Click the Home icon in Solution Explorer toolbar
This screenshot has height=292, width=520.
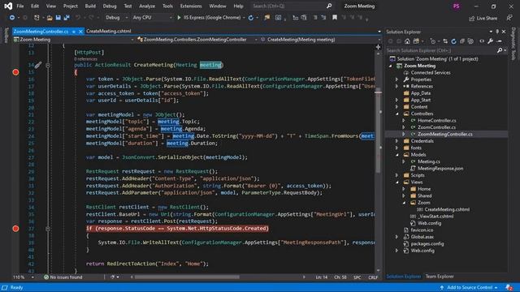pyautogui.click(x=407, y=41)
